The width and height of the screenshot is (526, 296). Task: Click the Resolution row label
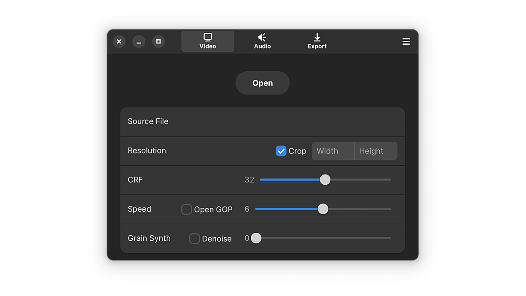point(147,151)
